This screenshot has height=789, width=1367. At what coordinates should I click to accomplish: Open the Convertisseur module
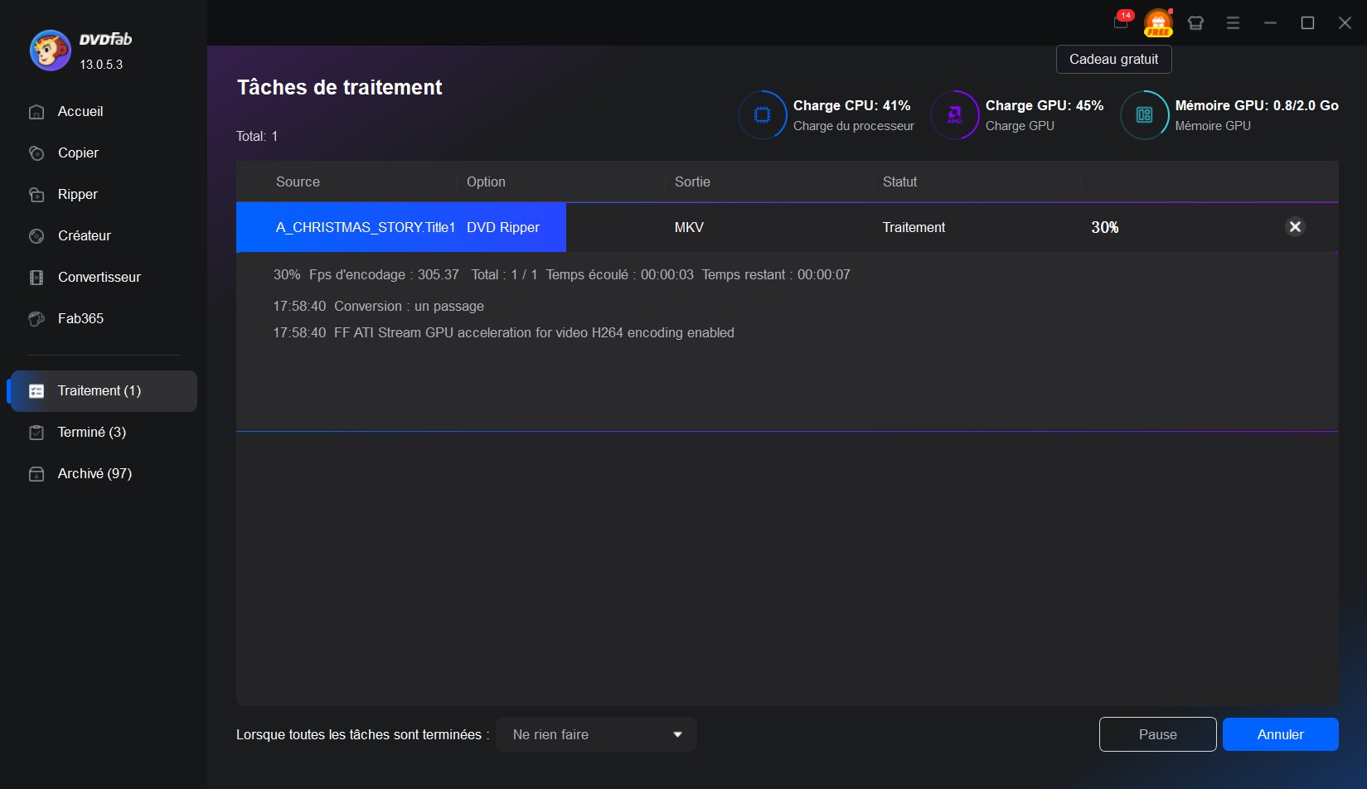[x=98, y=277]
